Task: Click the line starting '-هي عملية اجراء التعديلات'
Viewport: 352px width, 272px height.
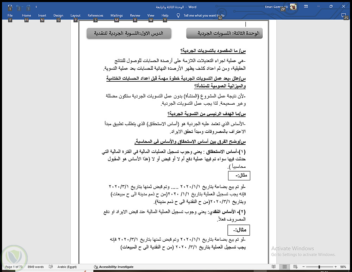Action: pyautogui.click(x=180, y=61)
